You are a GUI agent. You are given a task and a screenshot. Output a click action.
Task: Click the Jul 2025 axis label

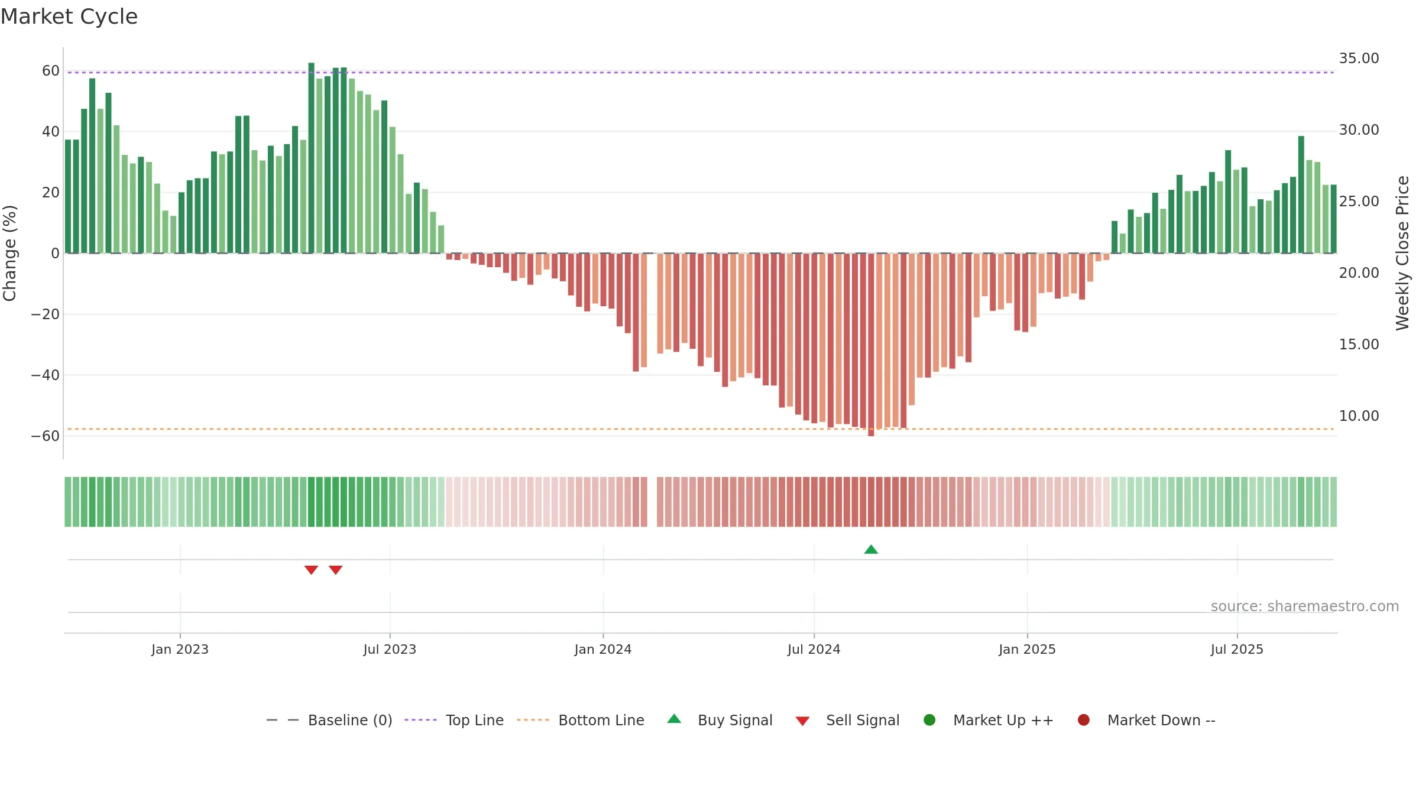click(1237, 650)
